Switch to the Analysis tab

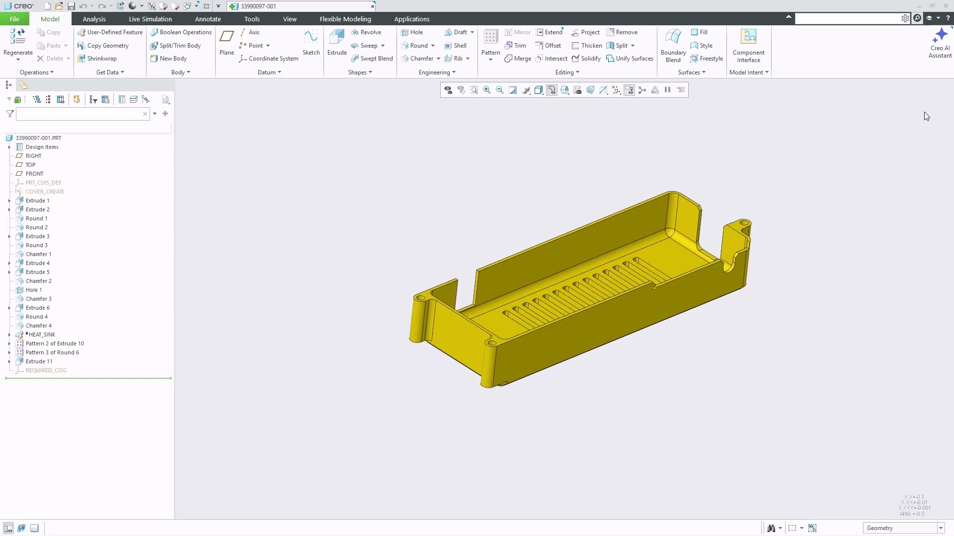[94, 19]
